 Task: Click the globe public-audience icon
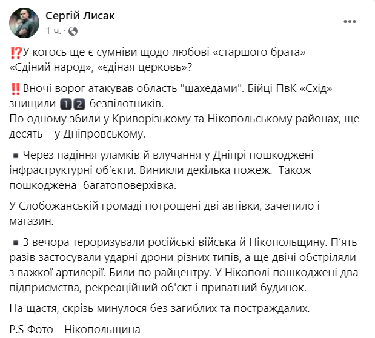coord(73,30)
